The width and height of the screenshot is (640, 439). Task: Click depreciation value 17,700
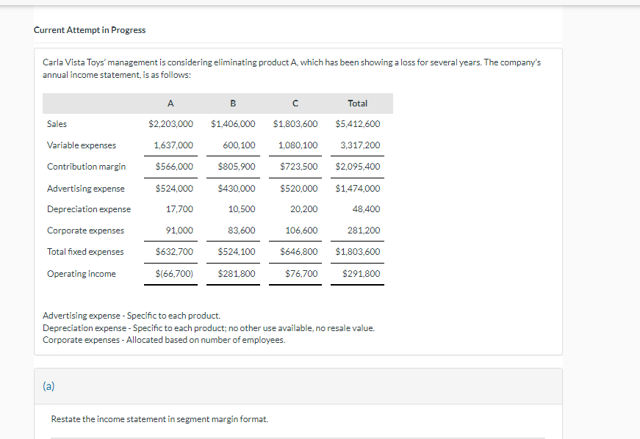coord(179,209)
